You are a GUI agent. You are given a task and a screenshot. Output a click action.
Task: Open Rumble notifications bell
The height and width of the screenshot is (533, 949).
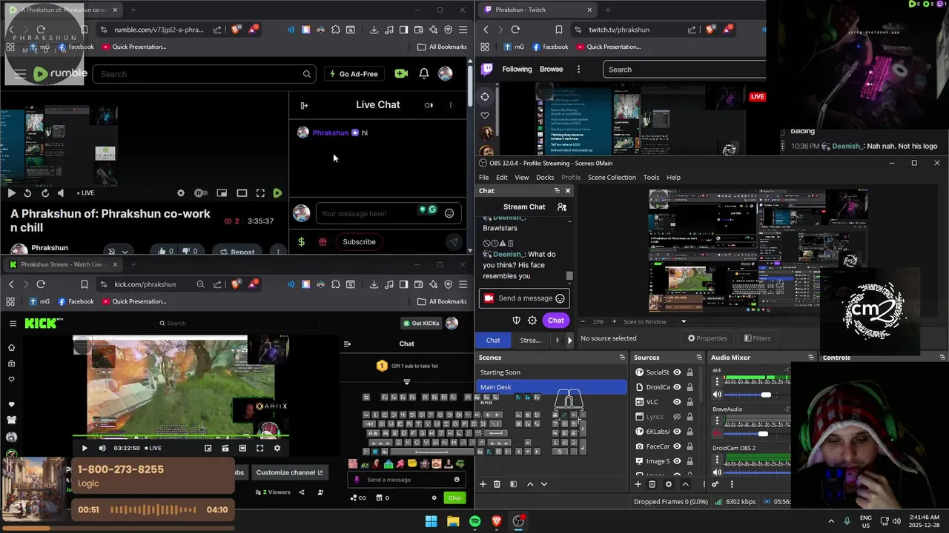click(424, 74)
